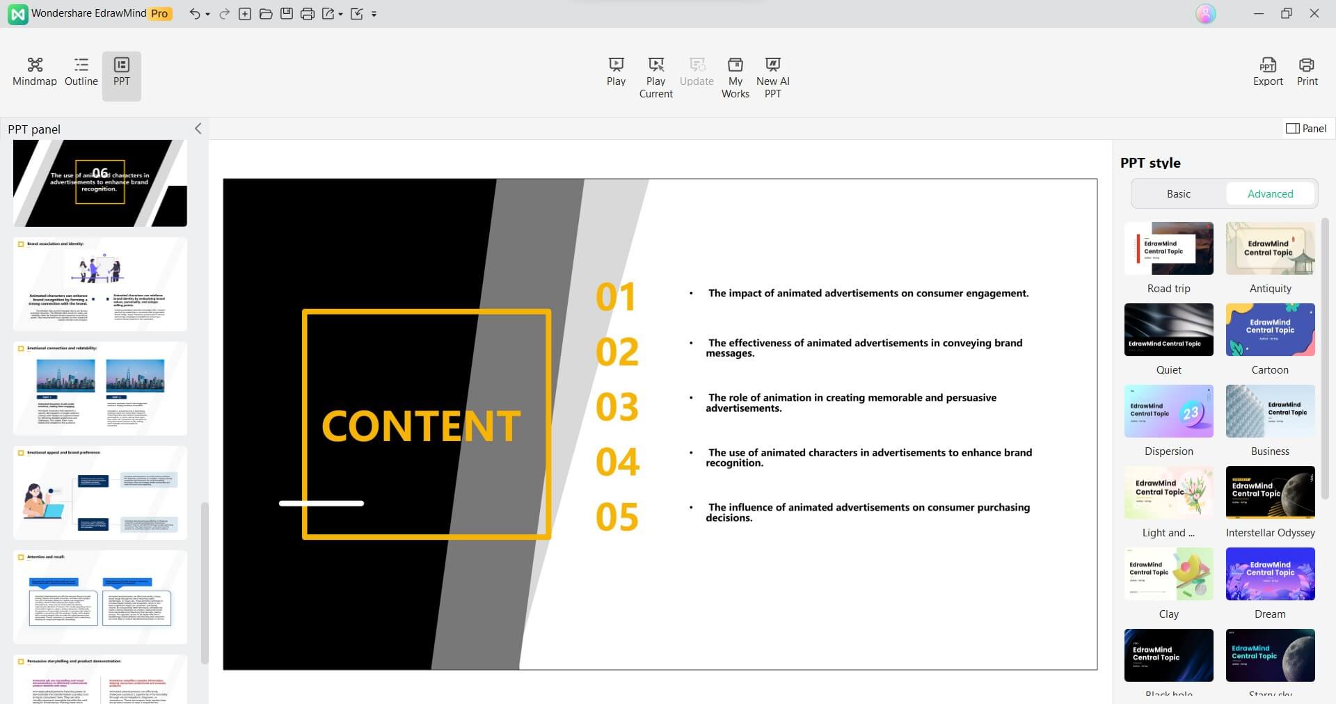
Task: Select the Business style thumbnail
Action: click(1270, 411)
